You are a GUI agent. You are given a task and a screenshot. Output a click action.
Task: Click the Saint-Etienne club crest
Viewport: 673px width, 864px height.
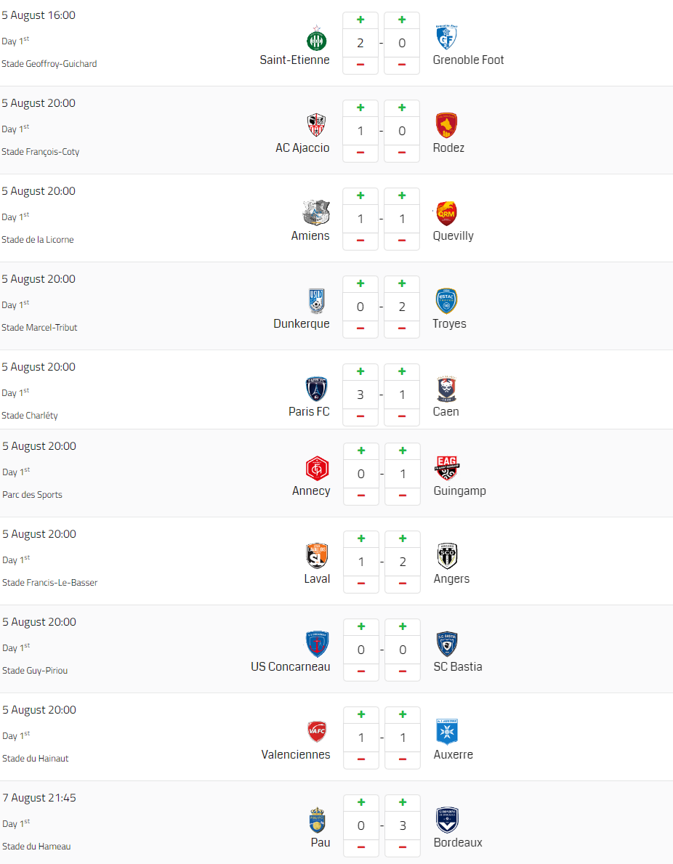pos(316,39)
